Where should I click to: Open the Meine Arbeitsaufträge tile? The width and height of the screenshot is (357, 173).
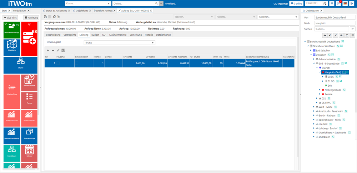click(x=12, y=30)
